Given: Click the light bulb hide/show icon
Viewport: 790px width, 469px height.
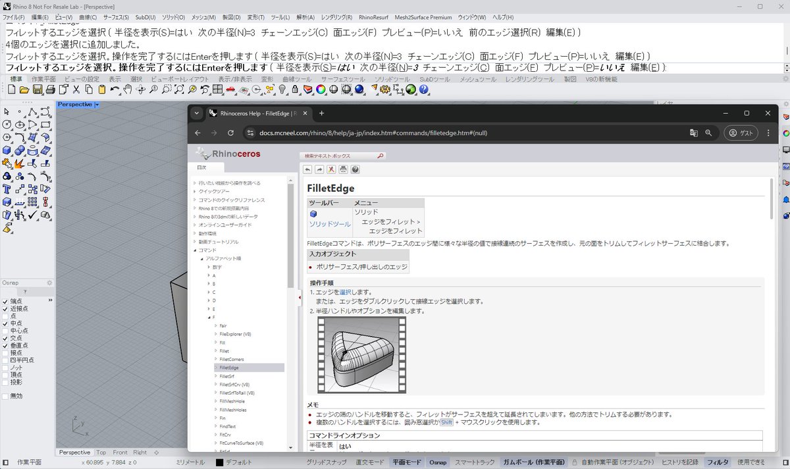Looking at the screenshot, I should [282, 90].
